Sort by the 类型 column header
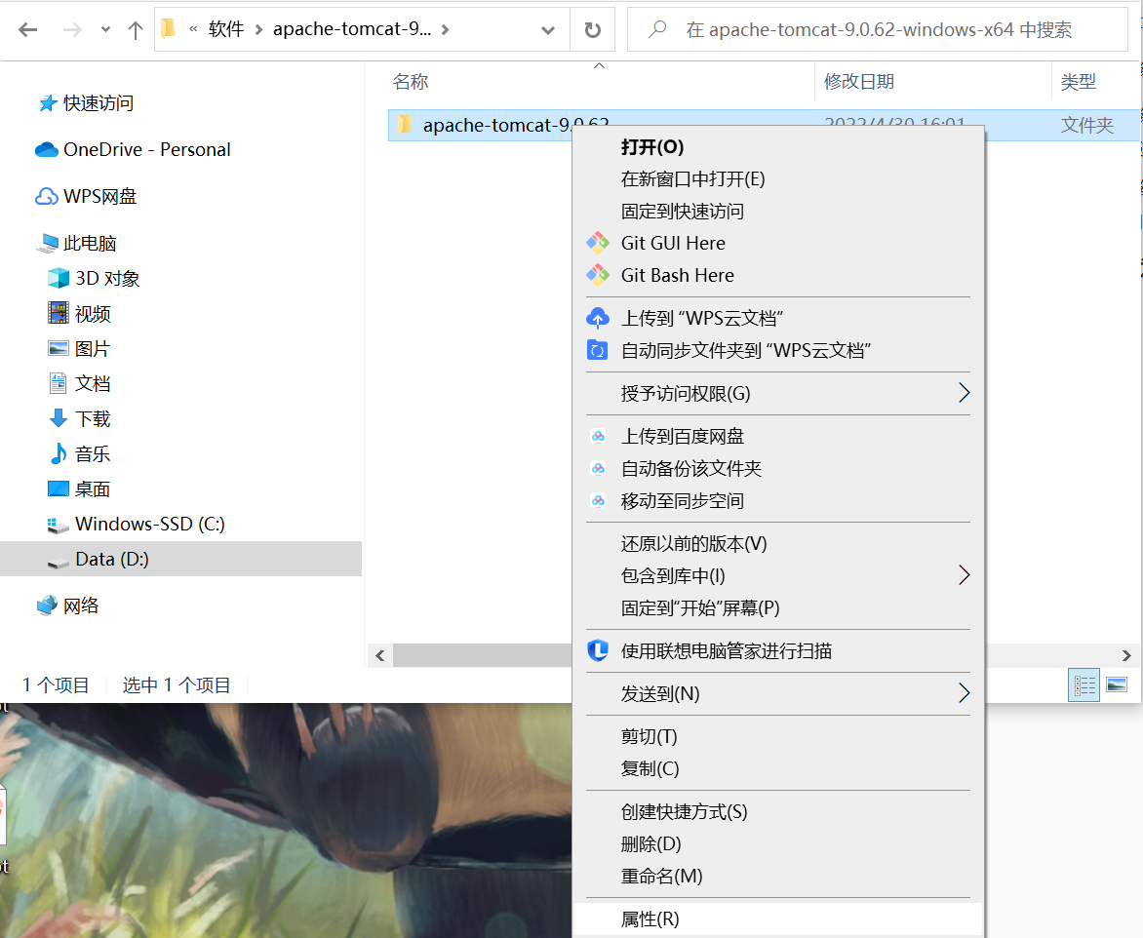Image resolution: width=1143 pixels, height=938 pixels. click(x=1078, y=82)
